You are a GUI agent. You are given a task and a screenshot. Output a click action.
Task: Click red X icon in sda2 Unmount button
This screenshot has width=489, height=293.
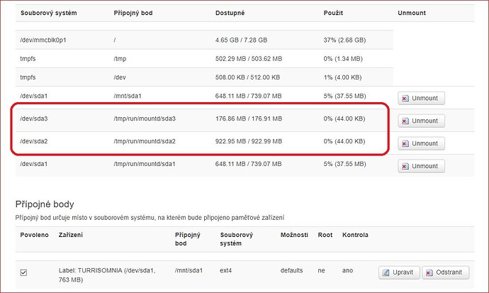tap(405, 144)
